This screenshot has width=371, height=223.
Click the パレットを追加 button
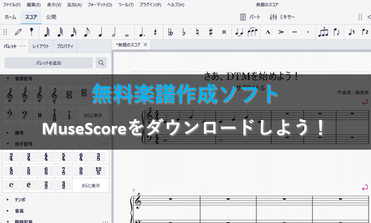(x=48, y=63)
